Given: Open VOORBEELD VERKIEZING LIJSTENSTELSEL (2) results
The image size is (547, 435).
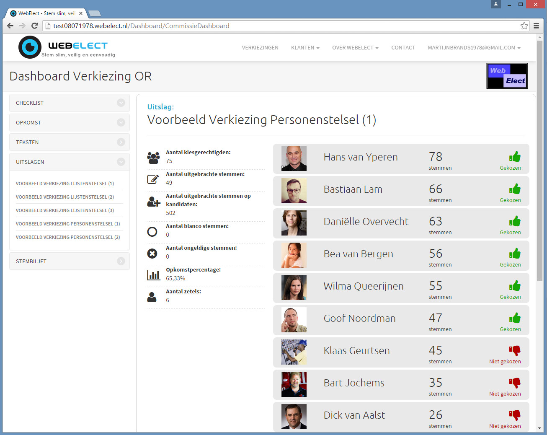Looking at the screenshot, I should point(65,197).
